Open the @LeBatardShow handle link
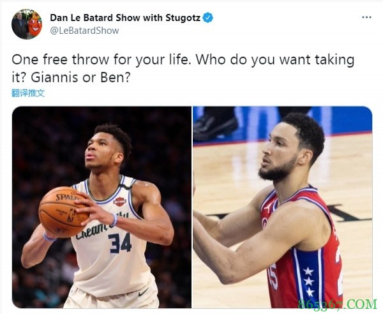383x314 pixels. tap(84, 31)
